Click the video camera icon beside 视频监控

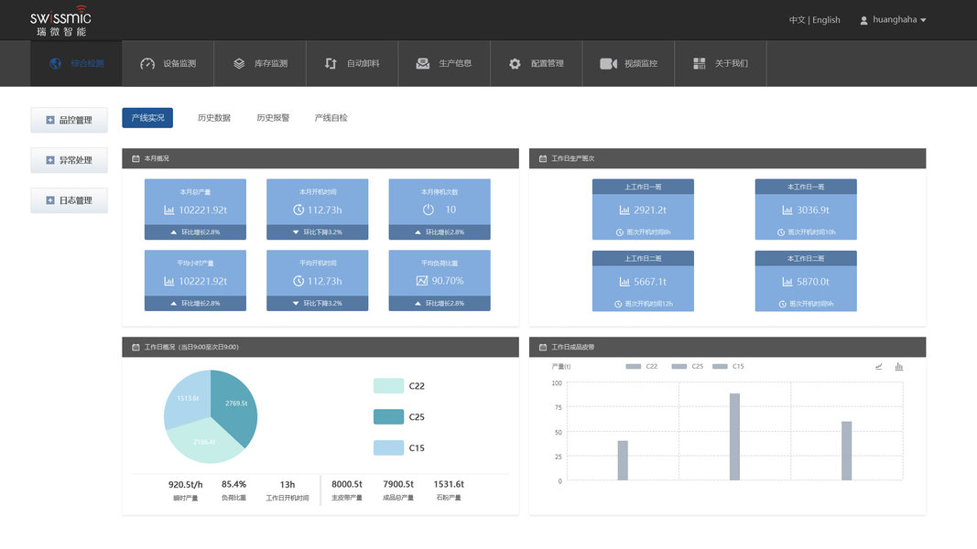[608, 63]
